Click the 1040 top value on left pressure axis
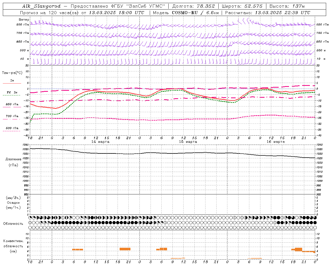Image resolution: width=330 pixels, height=264 pixels. coord(26,145)
